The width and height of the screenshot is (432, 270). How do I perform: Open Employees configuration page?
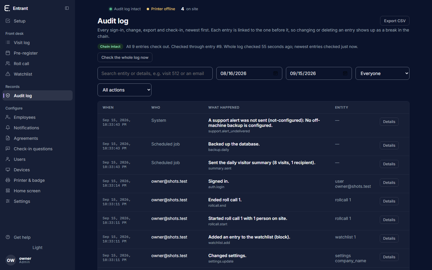[x=37, y=117]
